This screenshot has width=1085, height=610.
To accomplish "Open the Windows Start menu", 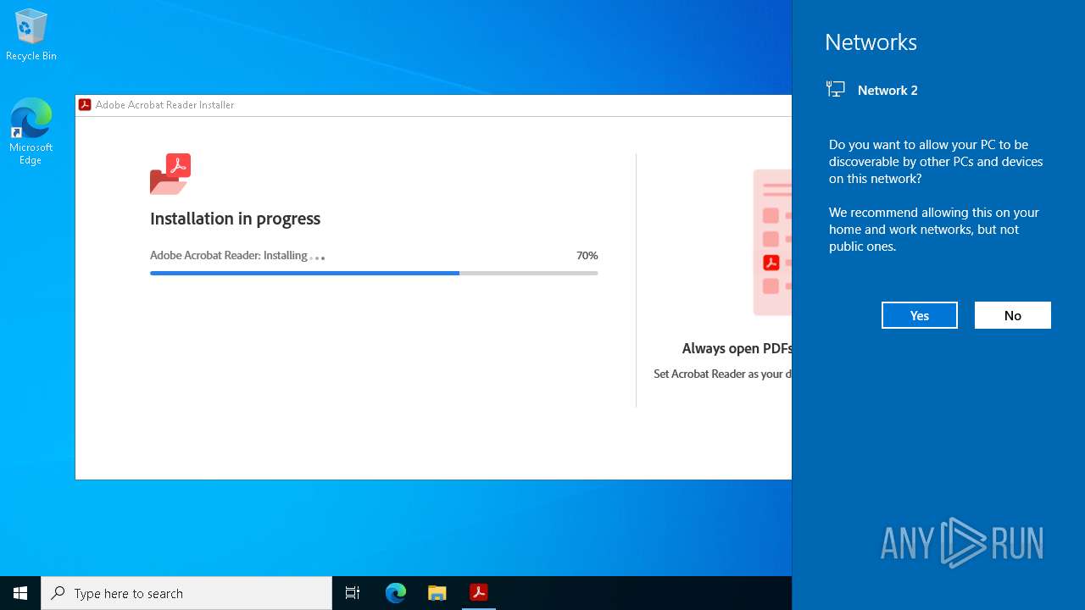I will tap(20, 593).
